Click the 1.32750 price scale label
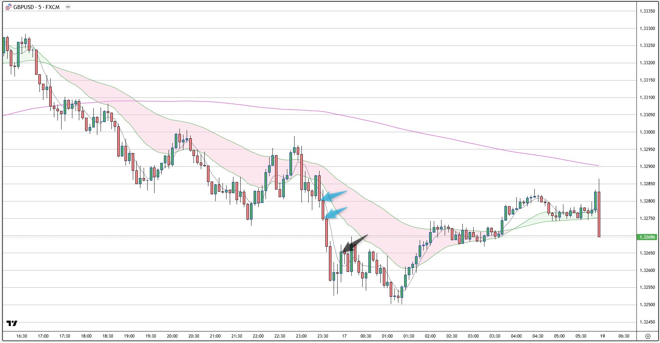 click(647, 218)
